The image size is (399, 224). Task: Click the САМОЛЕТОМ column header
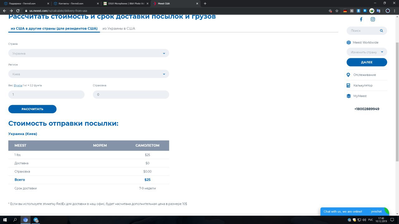coord(147,146)
